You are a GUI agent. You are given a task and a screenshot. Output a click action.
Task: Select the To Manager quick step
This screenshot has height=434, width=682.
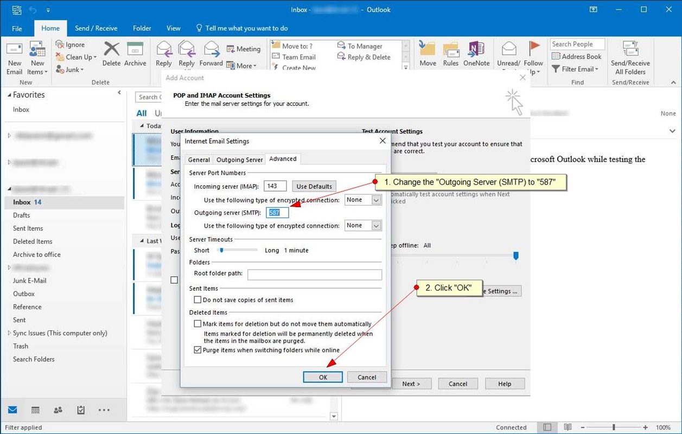[x=360, y=46]
